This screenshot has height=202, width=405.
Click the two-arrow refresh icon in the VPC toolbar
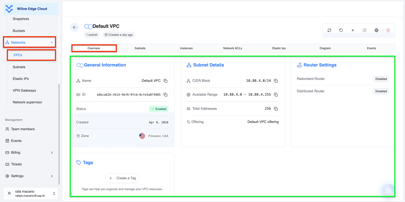tap(329, 30)
